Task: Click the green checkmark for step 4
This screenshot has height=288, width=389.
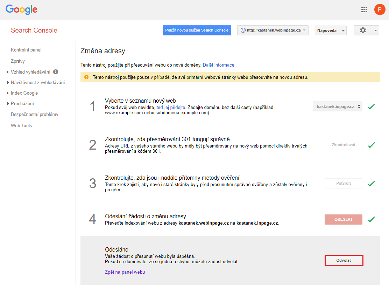Action: (x=372, y=219)
